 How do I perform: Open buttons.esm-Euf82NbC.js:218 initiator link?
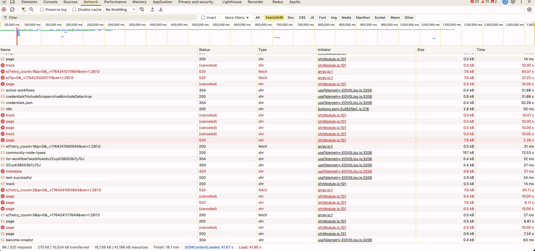[343, 109]
